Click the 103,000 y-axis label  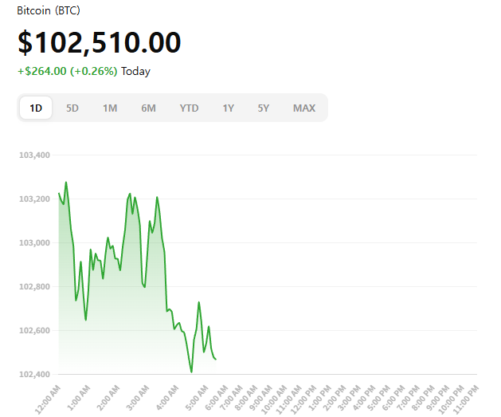[33, 242]
